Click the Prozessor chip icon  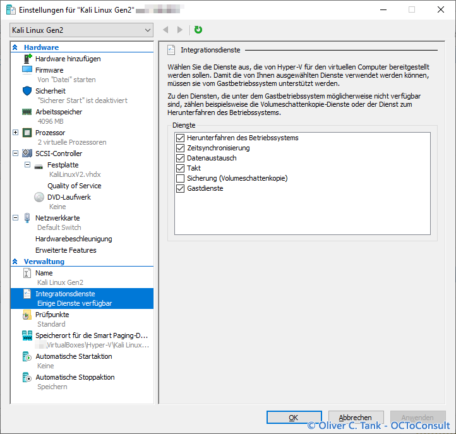point(27,133)
